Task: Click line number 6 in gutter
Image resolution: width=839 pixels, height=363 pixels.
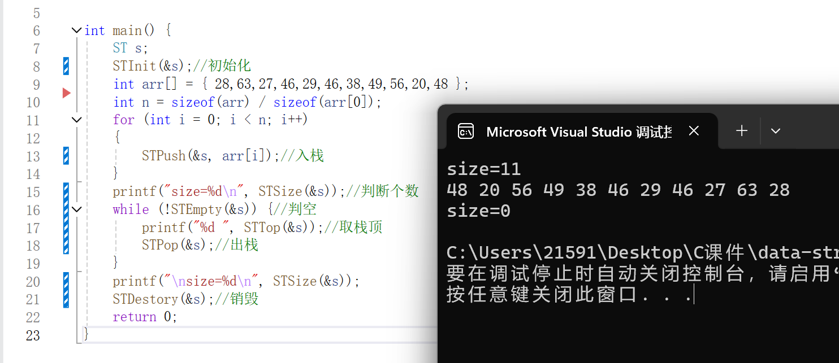Action: [36, 30]
